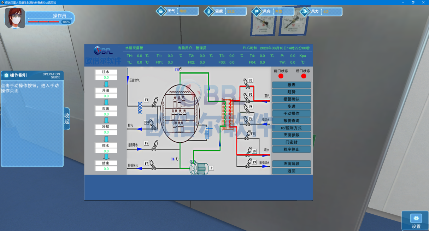The width and height of the screenshot is (429, 231).
Task: Click the 灭菌阶段 button
Action: point(292,164)
